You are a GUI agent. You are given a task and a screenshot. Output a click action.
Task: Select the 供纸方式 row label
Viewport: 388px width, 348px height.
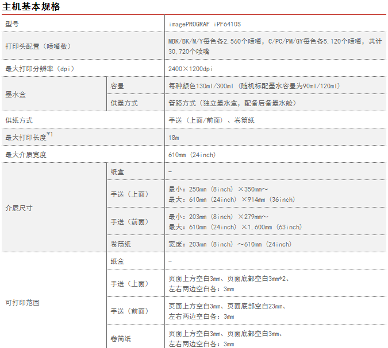coord(19,120)
